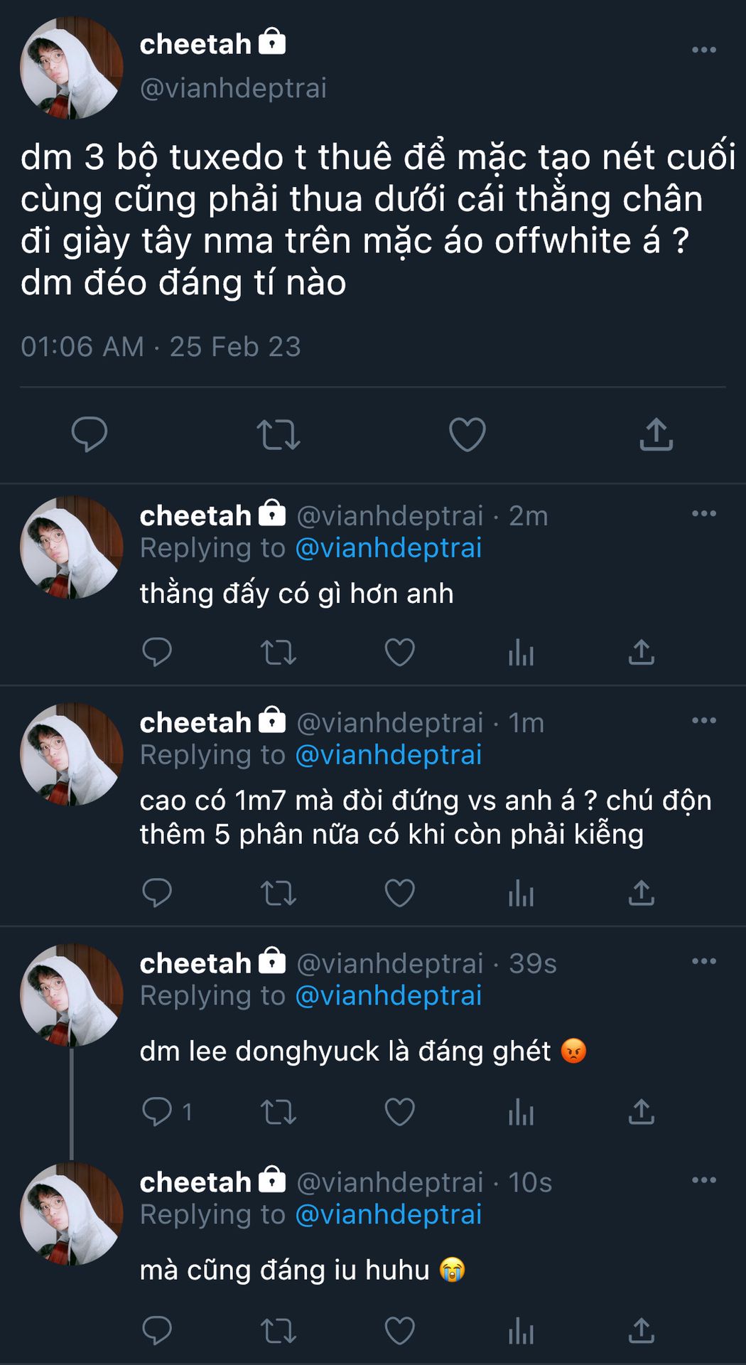The height and width of the screenshot is (1365, 746).
Task: Open @vianhdeptrai mention link in 2m reply
Action: pos(388,548)
